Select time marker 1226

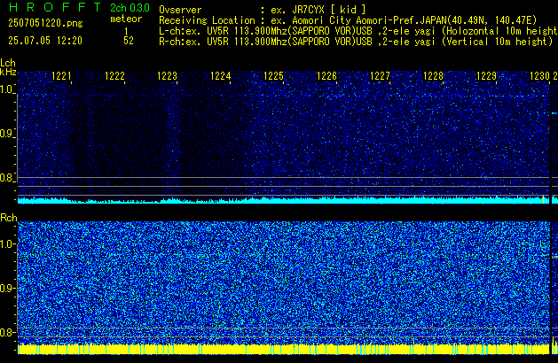pos(326,76)
